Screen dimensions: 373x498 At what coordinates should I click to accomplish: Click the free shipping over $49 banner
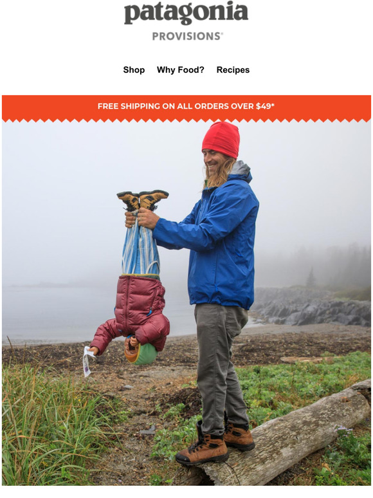[x=186, y=106]
